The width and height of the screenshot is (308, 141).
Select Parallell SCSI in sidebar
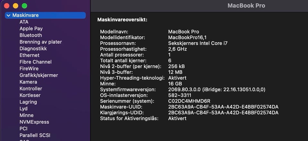(x=35, y=135)
